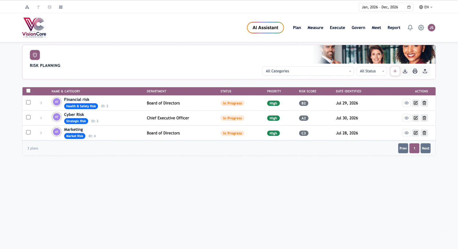Check the Marketing row checkbox

28,132
